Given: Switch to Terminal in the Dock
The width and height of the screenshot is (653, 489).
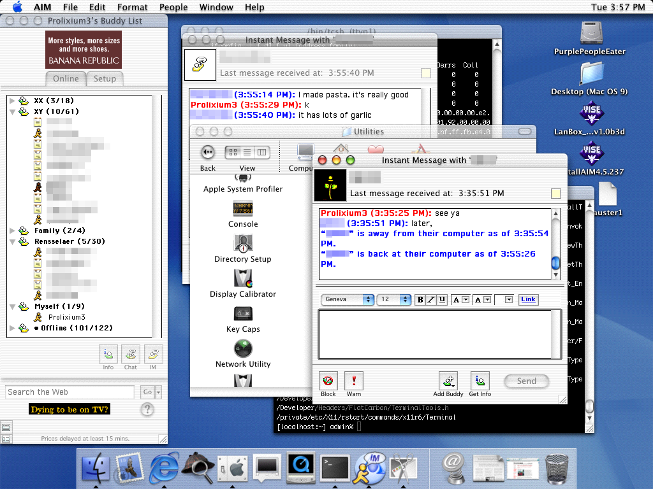Looking at the screenshot, I should tap(335, 469).
